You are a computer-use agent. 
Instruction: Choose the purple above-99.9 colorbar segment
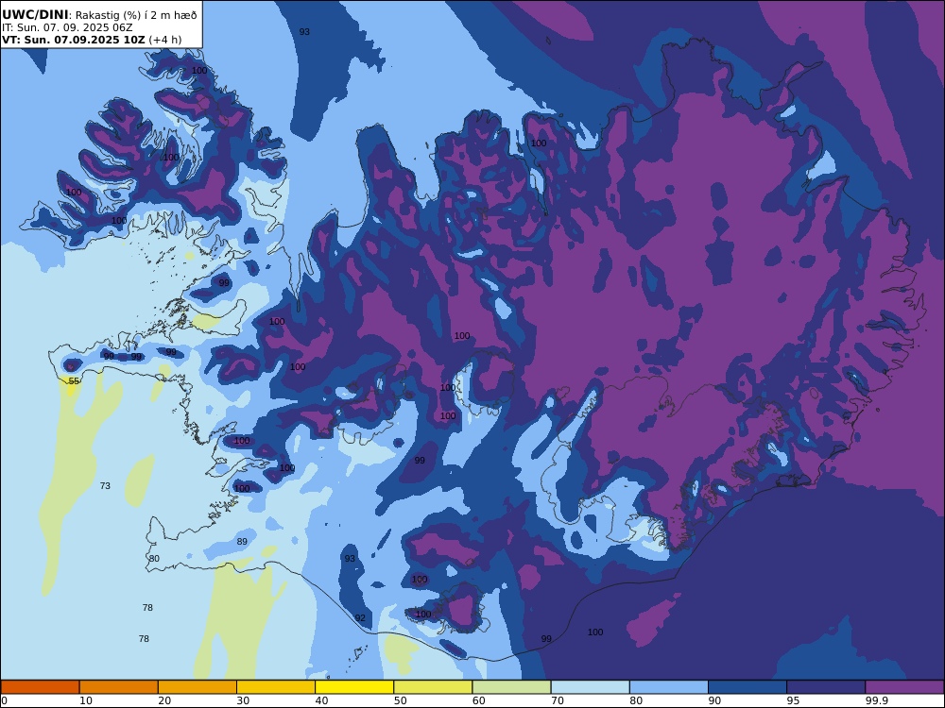[904, 687]
